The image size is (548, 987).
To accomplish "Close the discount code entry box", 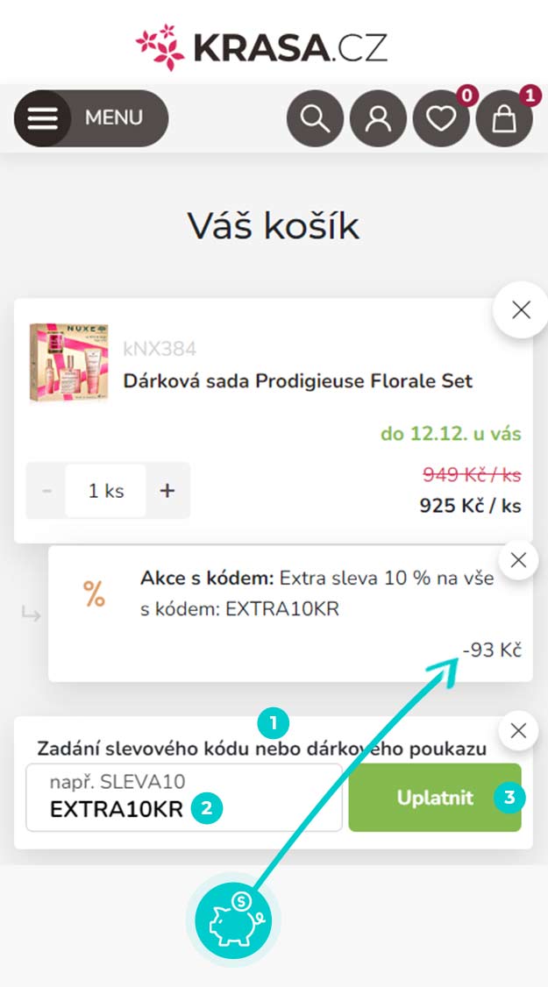I will coord(518,730).
